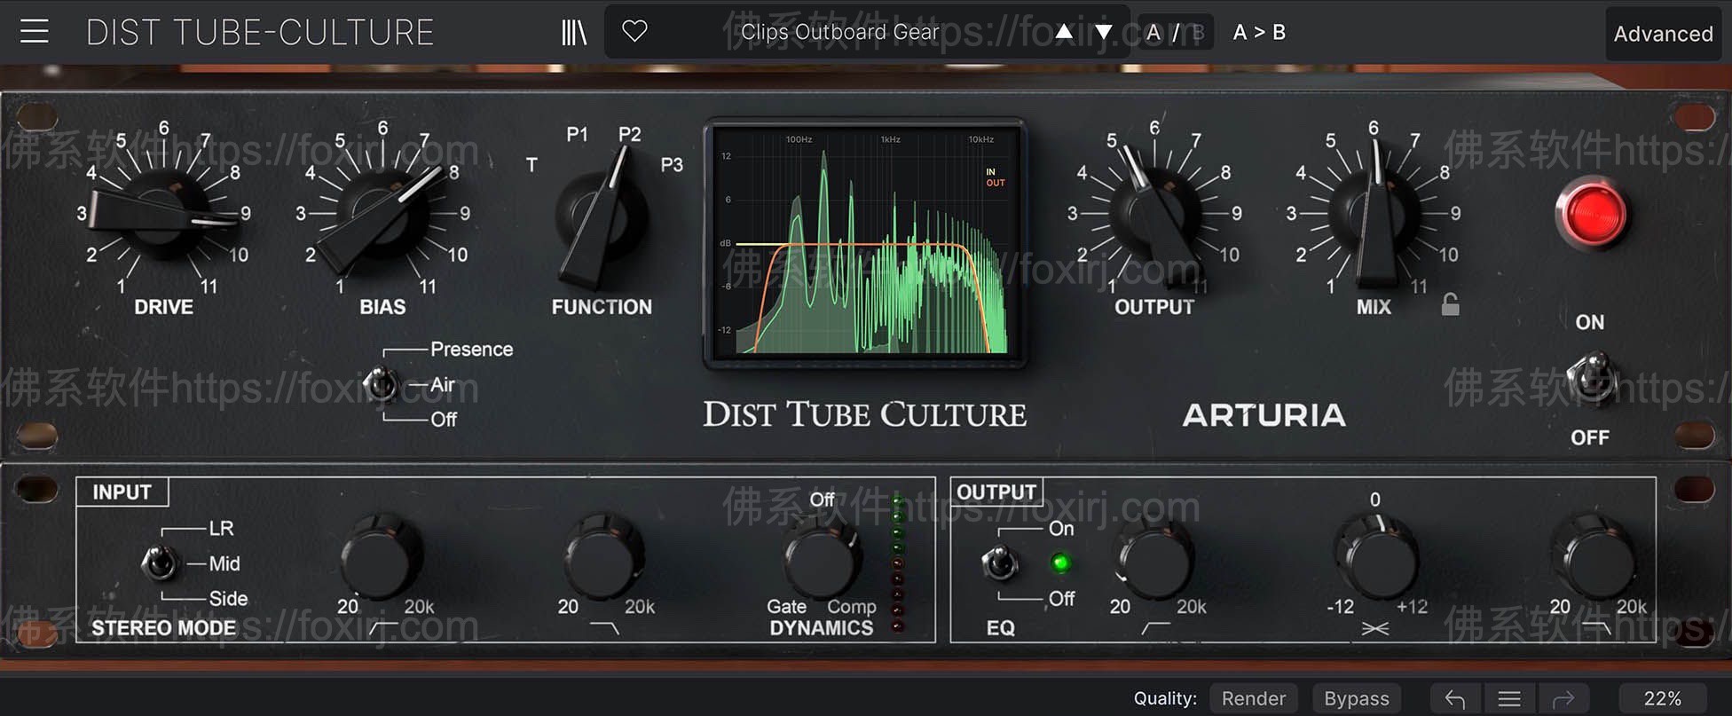Select previous preset with up arrow

point(1064,33)
